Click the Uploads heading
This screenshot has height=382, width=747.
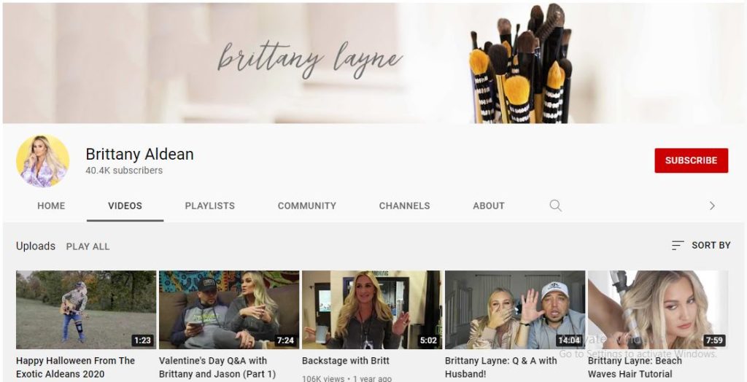coord(36,246)
